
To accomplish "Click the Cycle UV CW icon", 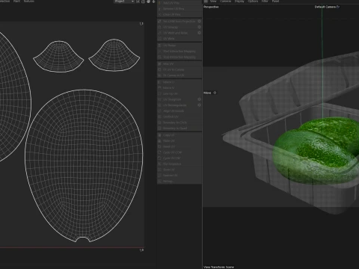I will point(160,158).
